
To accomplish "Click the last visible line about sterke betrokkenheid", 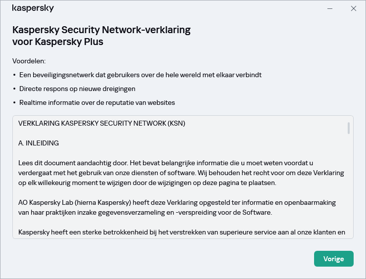I will 181,232.
